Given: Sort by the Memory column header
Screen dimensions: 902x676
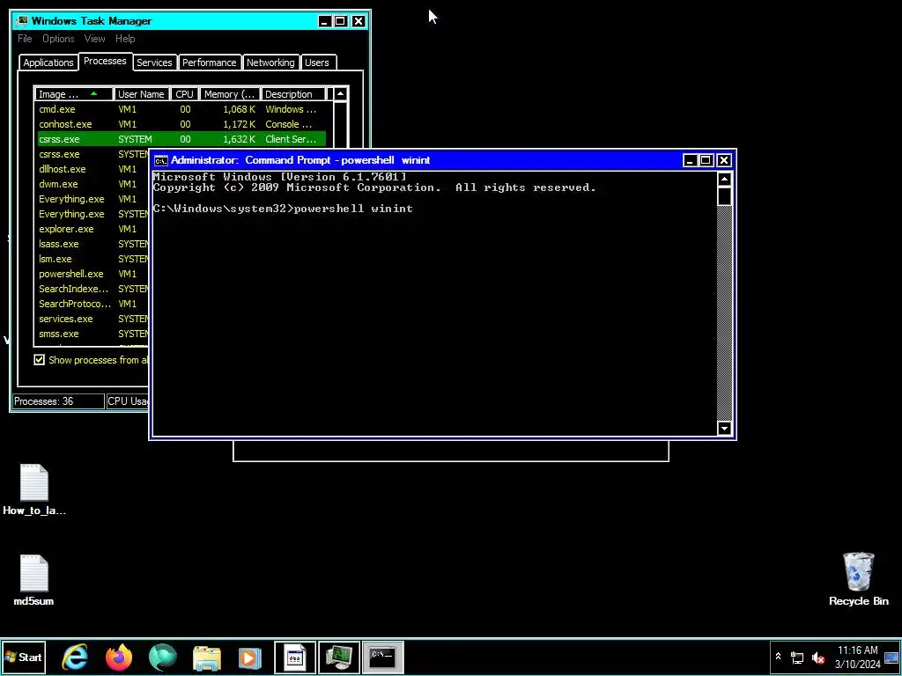Looking at the screenshot, I should tap(230, 94).
